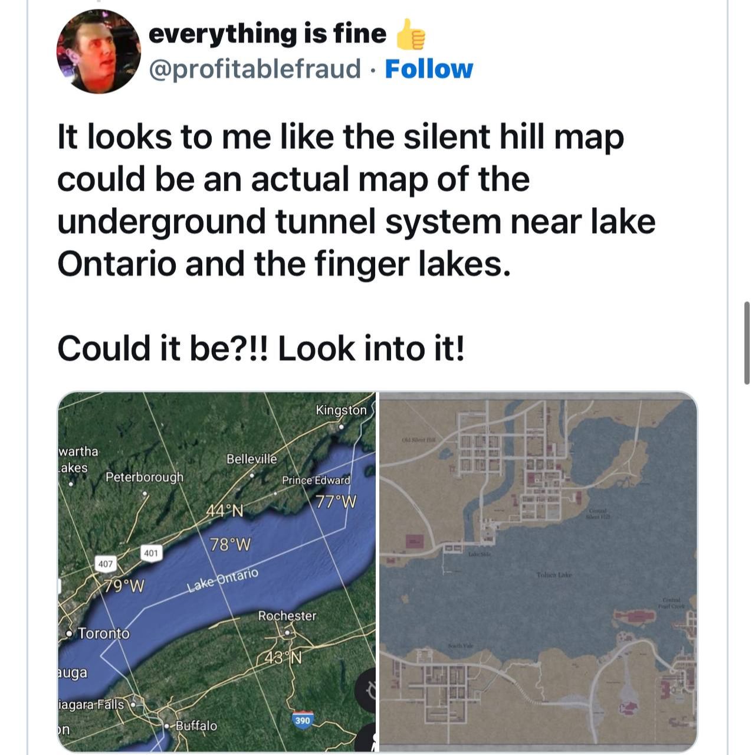Click the partially hidden compass button on the map

point(367,688)
